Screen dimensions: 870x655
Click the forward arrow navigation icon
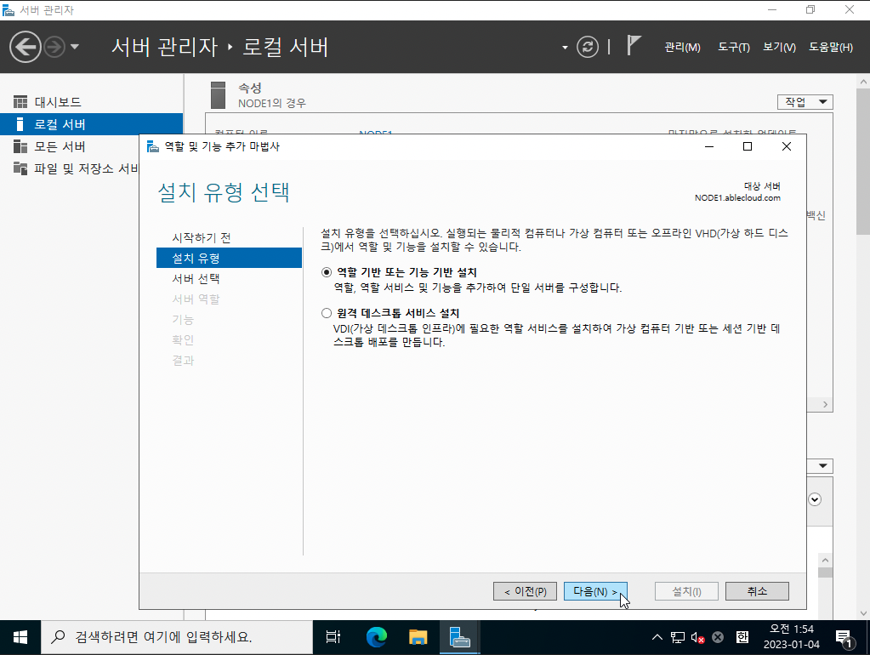tap(54, 47)
